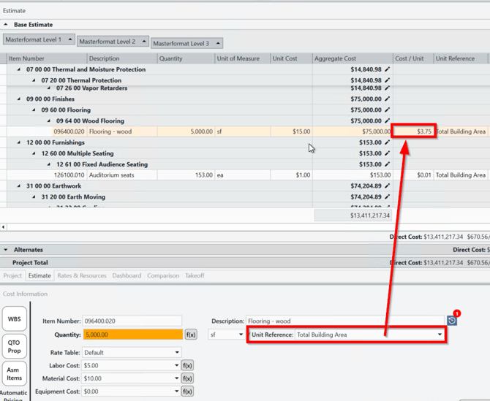
Task: Click edit pencil on 31 00 00 Earthwork row
Action: tap(388, 186)
